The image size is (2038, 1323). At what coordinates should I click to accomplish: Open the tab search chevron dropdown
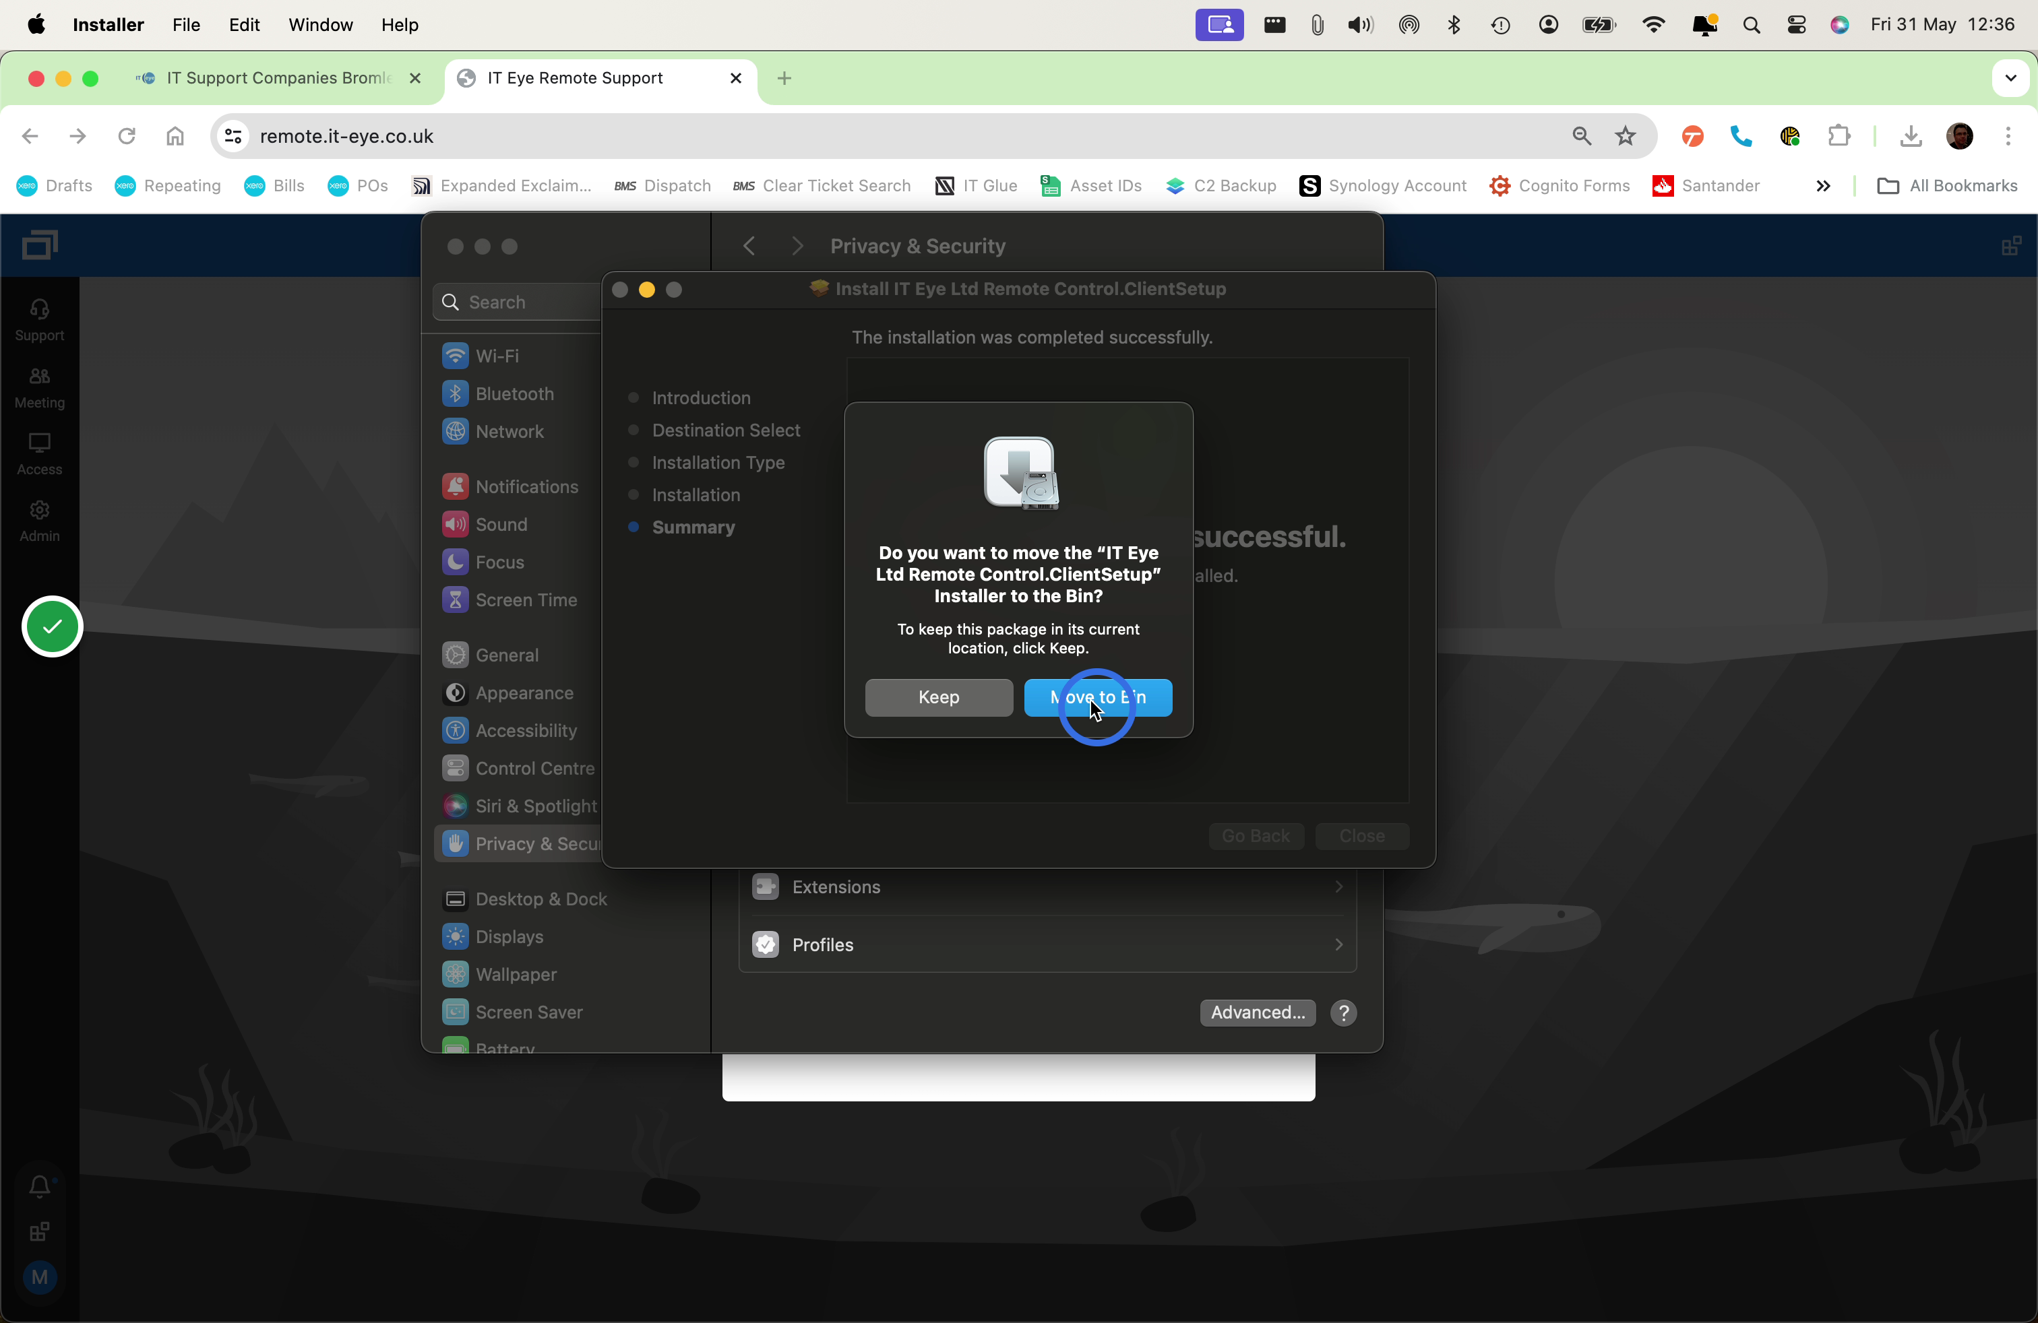pyautogui.click(x=2010, y=78)
